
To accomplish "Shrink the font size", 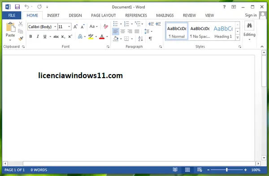I will [x=82, y=26].
